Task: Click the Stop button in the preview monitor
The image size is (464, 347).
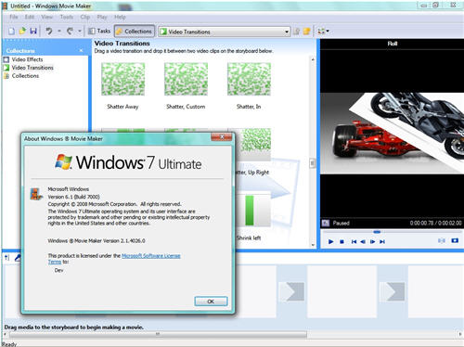Action: [342, 241]
